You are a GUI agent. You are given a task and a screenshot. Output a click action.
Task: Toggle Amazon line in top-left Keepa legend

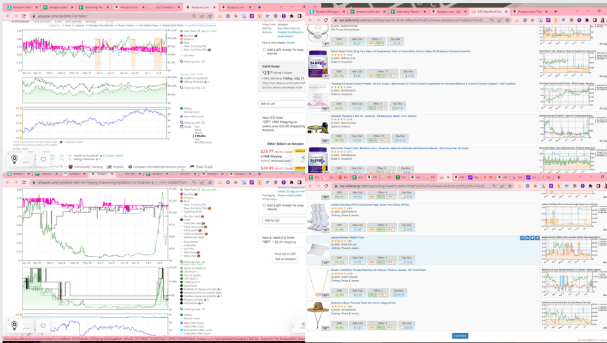187,39
